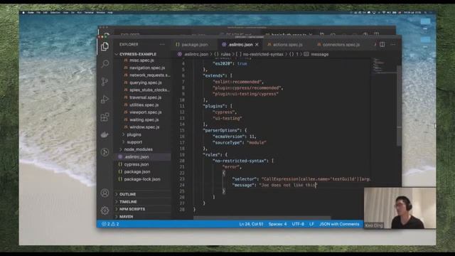455x256 pixels.
Task: Open the editor More Actions ellipsis
Action: point(393,44)
